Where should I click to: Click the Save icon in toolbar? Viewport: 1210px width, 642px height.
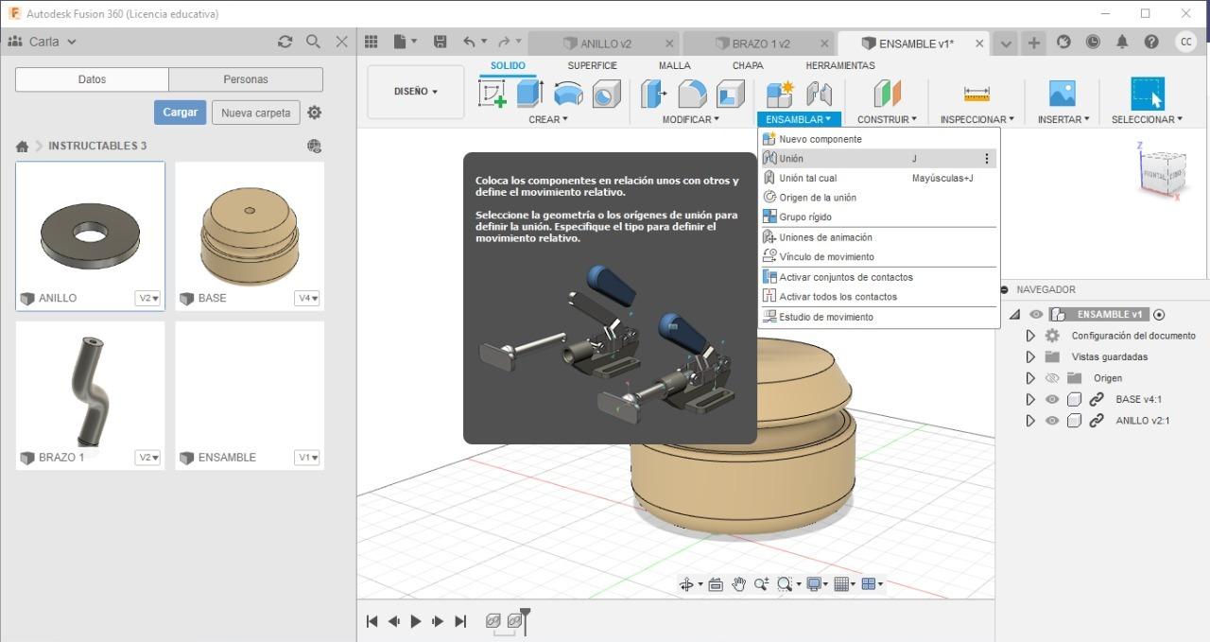coord(440,42)
